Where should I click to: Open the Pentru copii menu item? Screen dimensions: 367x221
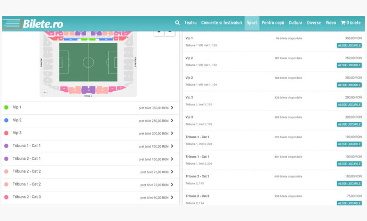[273, 23]
